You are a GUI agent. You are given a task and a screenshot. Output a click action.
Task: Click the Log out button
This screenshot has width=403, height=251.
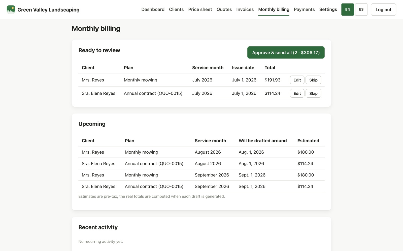pyautogui.click(x=383, y=10)
